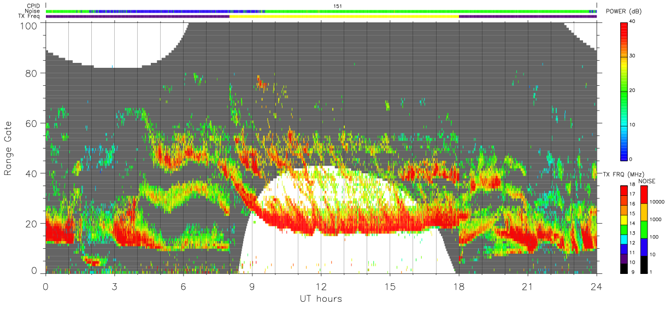The image size is (671, 310).
Task: Click the 10000 label on the NOISE scale
Action: 657,202
